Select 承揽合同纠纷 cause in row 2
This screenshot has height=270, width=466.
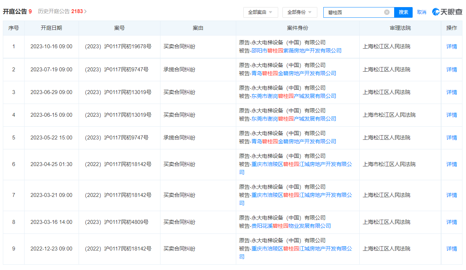tap(179, 70)
